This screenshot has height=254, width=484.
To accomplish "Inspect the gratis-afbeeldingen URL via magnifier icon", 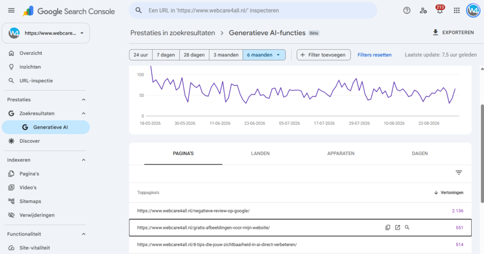I will 407,228.
